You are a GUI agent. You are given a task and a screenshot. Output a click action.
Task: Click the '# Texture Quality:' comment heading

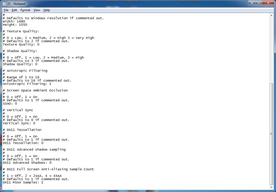click(x=21, y=31)
